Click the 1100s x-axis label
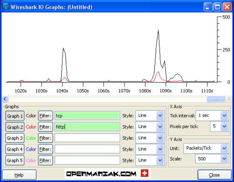Viewport: 234px width, 182px height. click(x=186, y=91)
